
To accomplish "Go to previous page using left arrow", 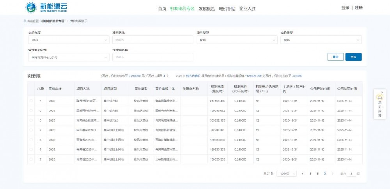I will pyautogui.click(x=303, y=173).
